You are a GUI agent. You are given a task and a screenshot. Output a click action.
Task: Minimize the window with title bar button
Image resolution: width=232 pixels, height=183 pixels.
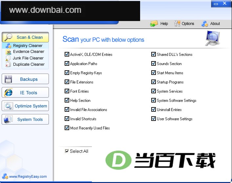pos(216,4)
